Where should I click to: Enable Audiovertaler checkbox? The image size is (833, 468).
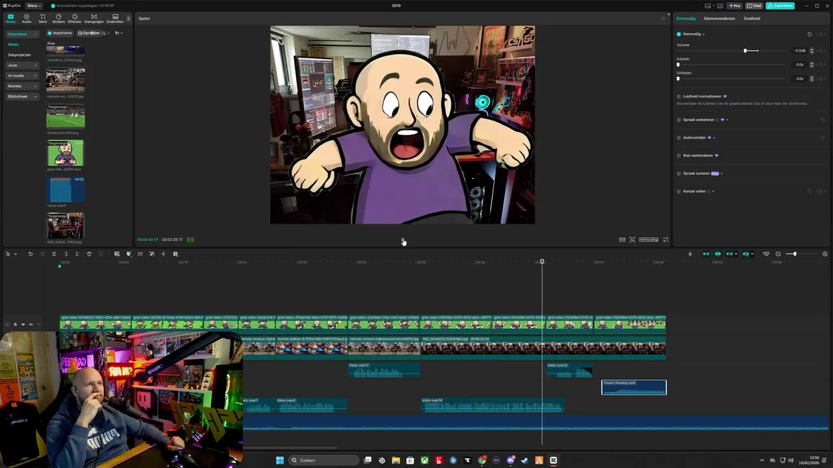tap(679, 138)
